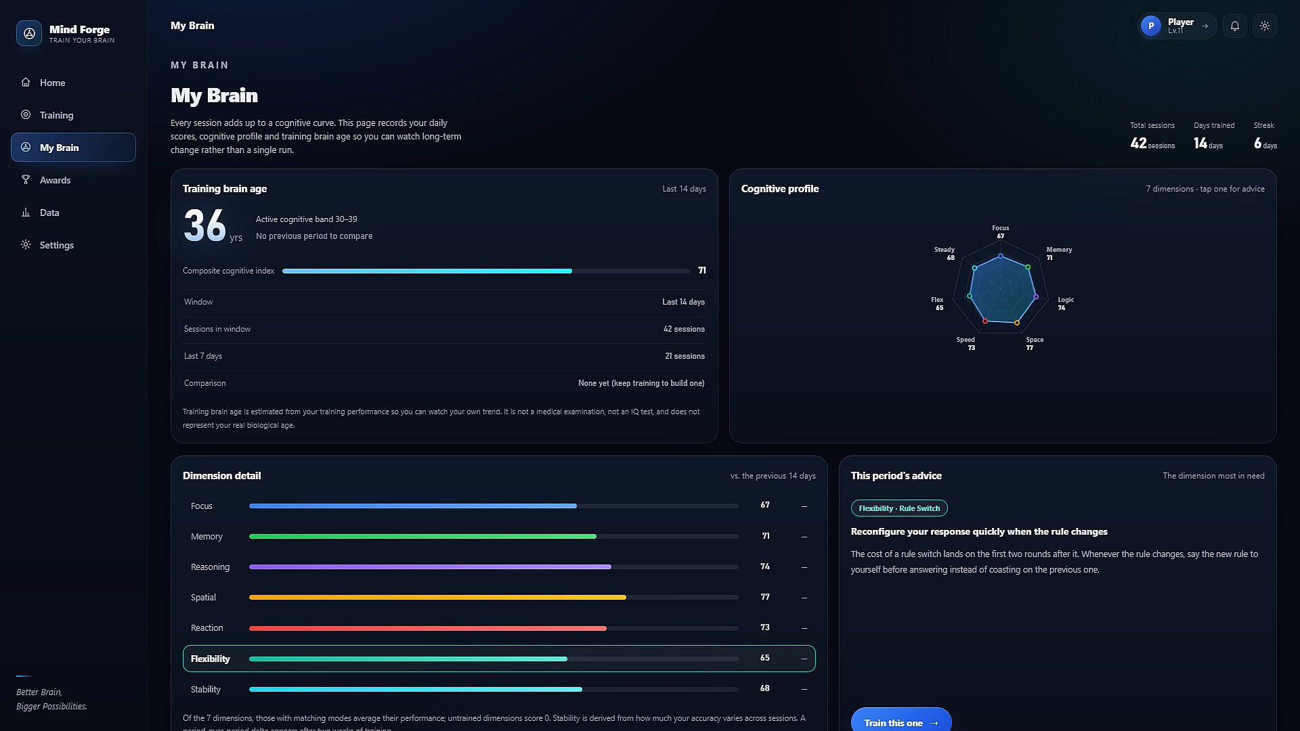Viewport: 1300px width, 731px height.
Task: Click the Flexibility · Rule Switch tag
Action: 899,508
